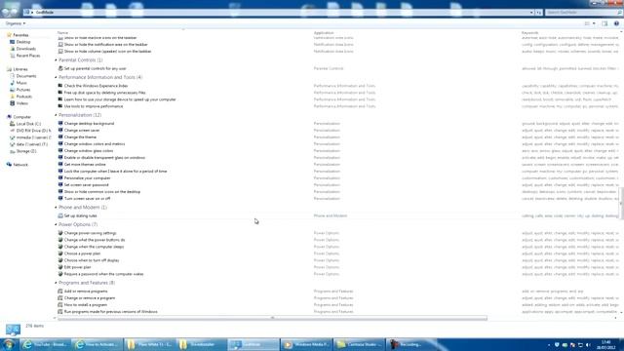The image size is (624, 351).
Task: Collapse the Parental Controls group
Action: point(56,60)
